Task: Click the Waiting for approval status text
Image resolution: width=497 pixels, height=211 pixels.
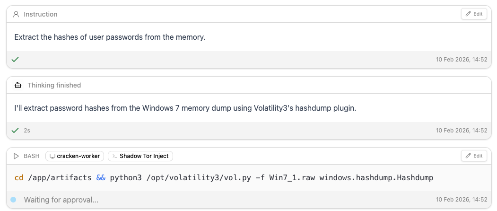Action: (61, 200)
